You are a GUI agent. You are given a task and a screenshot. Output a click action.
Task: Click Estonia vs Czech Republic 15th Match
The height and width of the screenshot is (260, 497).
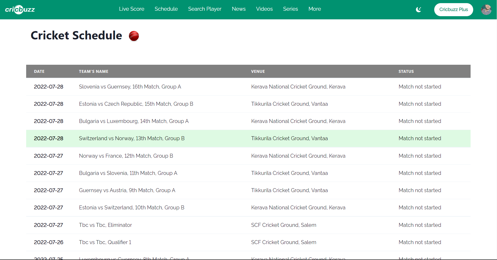136,104
